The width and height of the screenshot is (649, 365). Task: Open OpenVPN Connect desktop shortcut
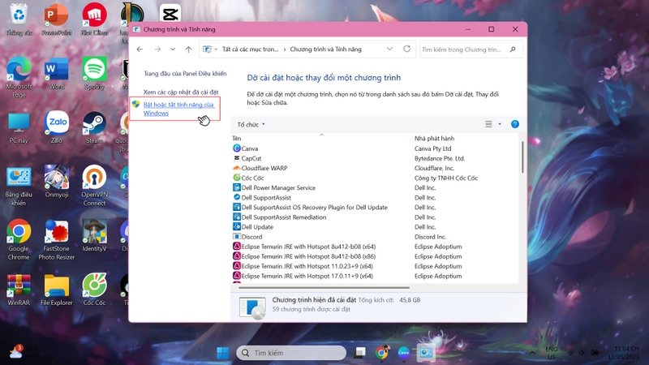94,186
